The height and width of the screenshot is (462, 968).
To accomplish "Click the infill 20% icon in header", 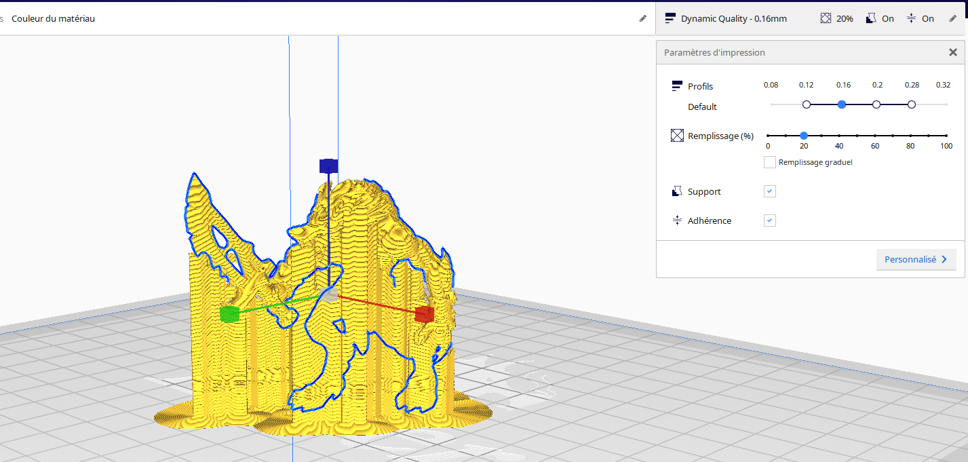I will point(826,18).
